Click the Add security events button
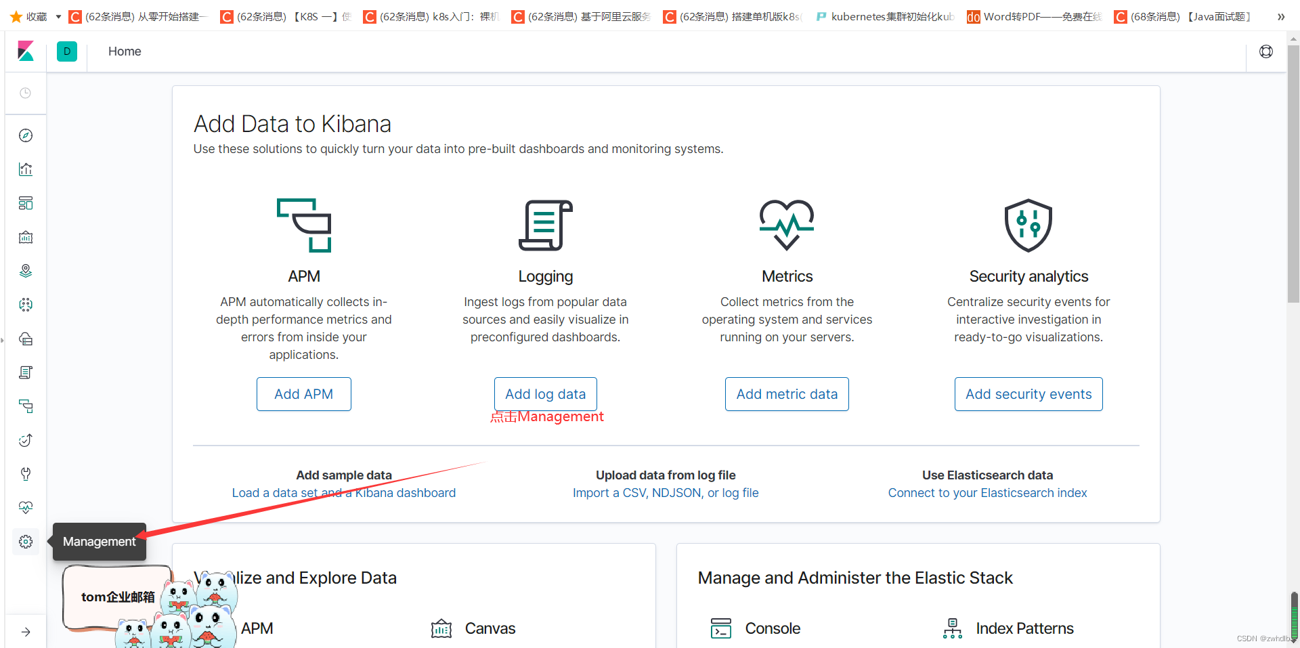The height and width of the screenshot is (648, 1300). click(x=1028, y=394)
